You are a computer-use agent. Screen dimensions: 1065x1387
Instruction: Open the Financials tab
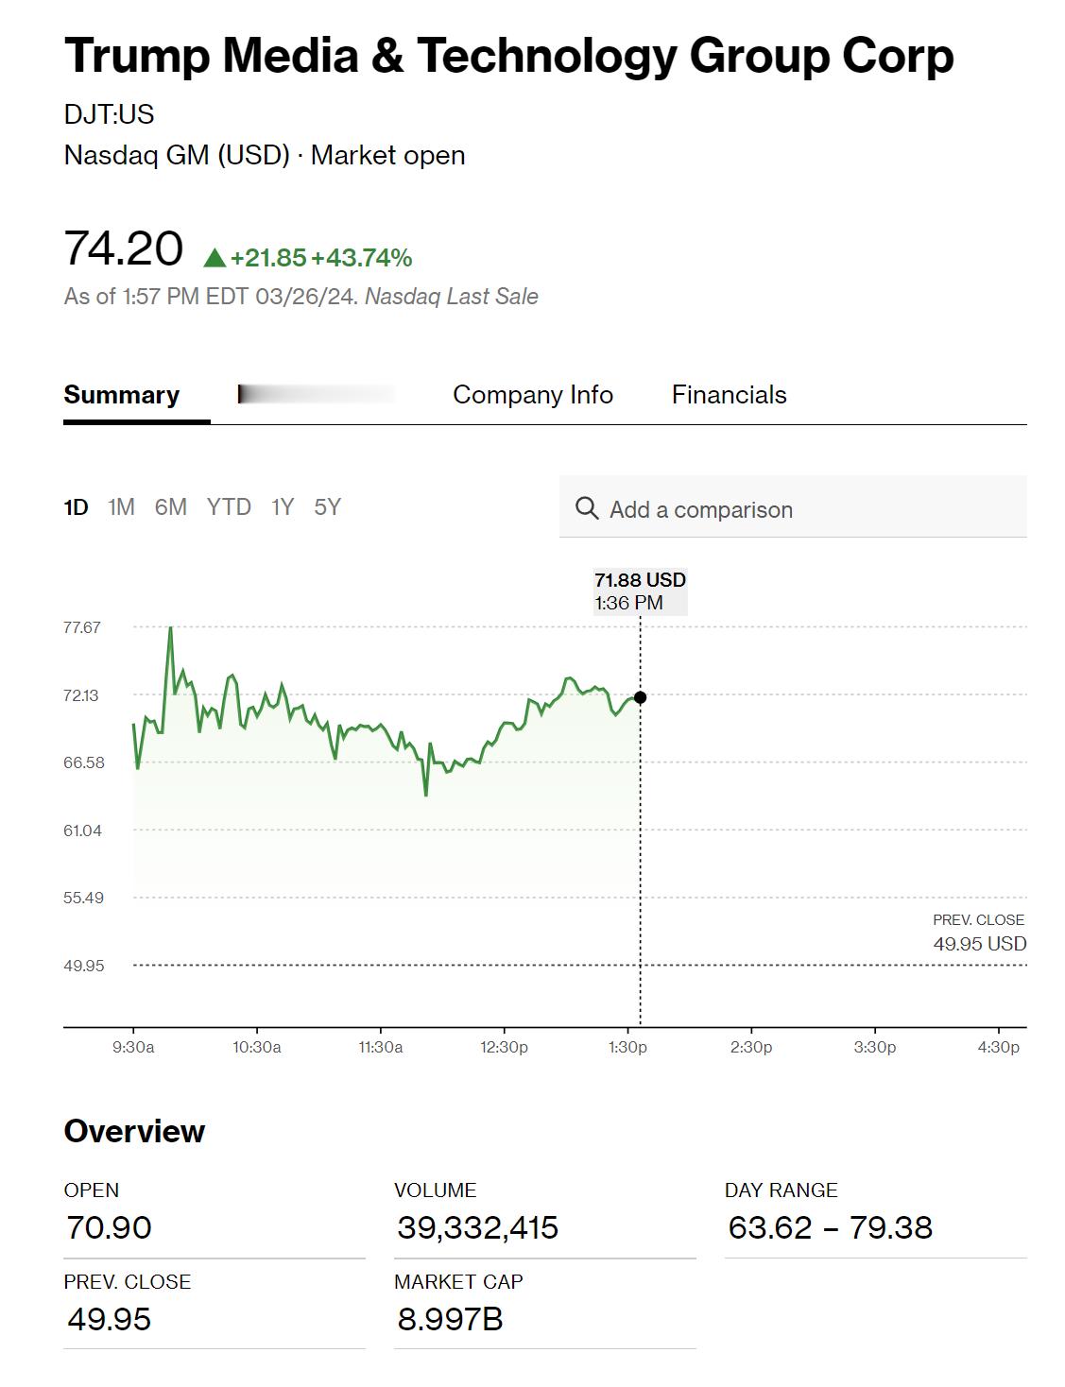click(x=729, y=395)
